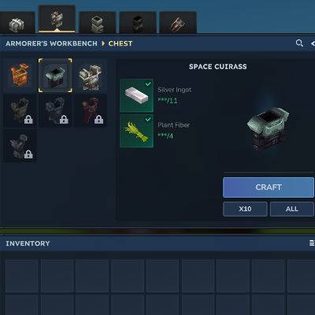Click the Plant Fiber ingredient icon

coord(136,131)
